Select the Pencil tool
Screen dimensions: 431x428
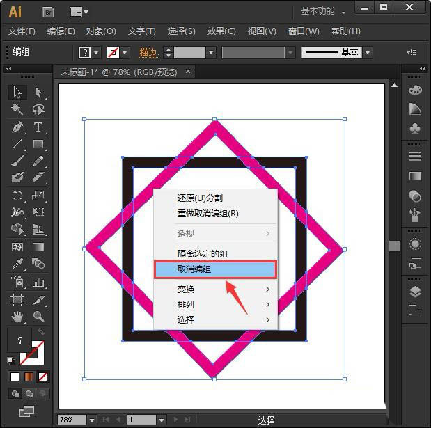pyautogui.click(x=38, y=161)
